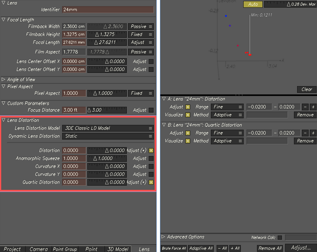The width and height of the screenshot is (317, 252).
Task: Collapse parameter B Quartic Distortion section
Action: 164,125
